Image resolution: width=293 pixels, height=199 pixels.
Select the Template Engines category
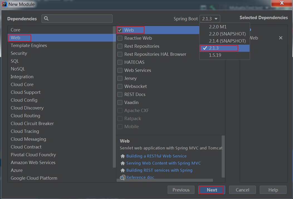61,46
